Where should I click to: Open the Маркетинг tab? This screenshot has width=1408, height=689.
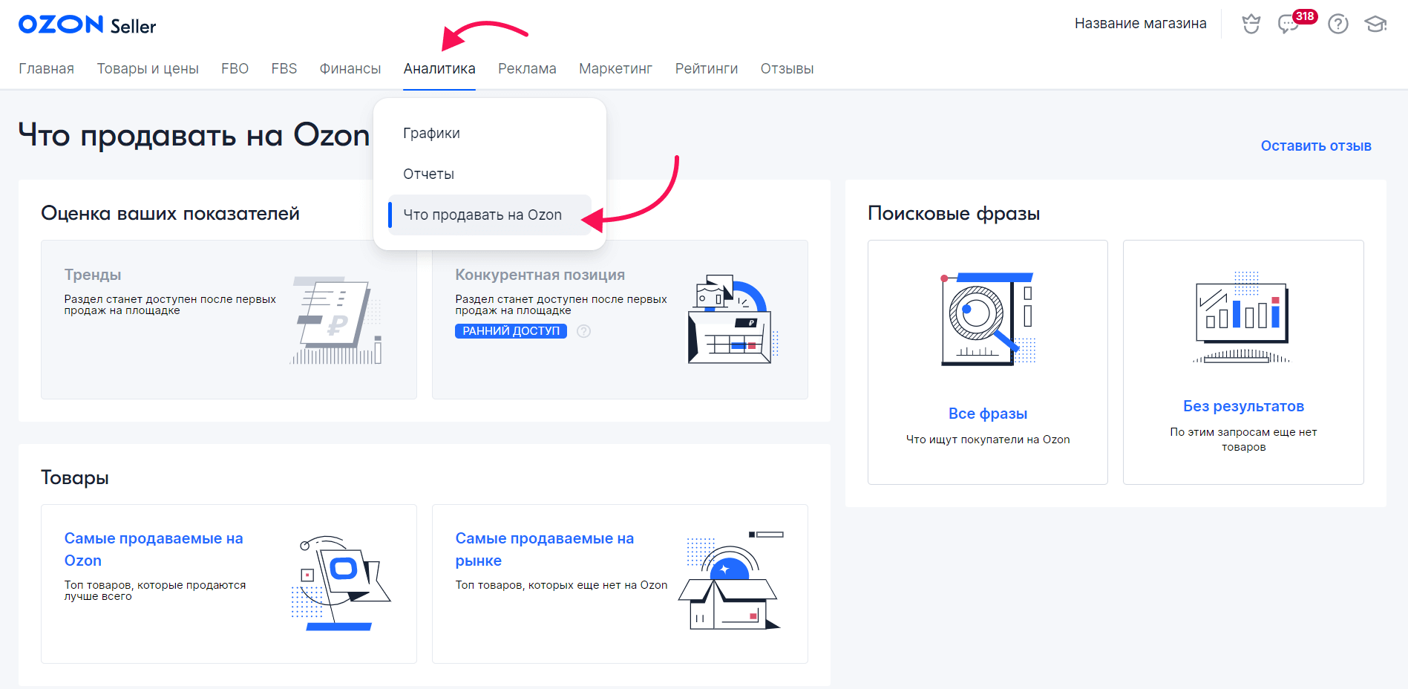point(615,69)
